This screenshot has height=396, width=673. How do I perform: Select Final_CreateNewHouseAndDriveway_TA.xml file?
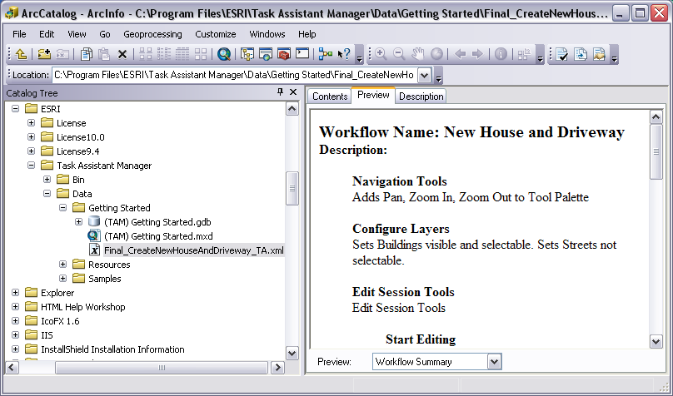click(x=194, y=250)
